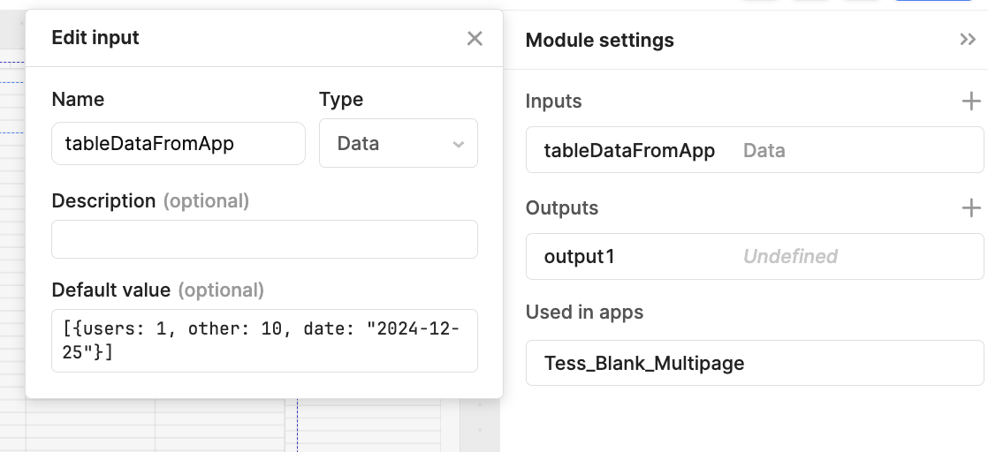Click the Module settings heading
The height and width of the screenshot is (452, 988).
click(x=599, y=41)
